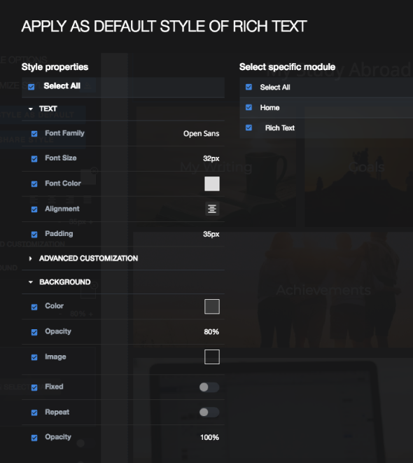Viewport: 413px width, 463px height.
Task: Click the center alignment icon
Action: (x=212, y=209)
